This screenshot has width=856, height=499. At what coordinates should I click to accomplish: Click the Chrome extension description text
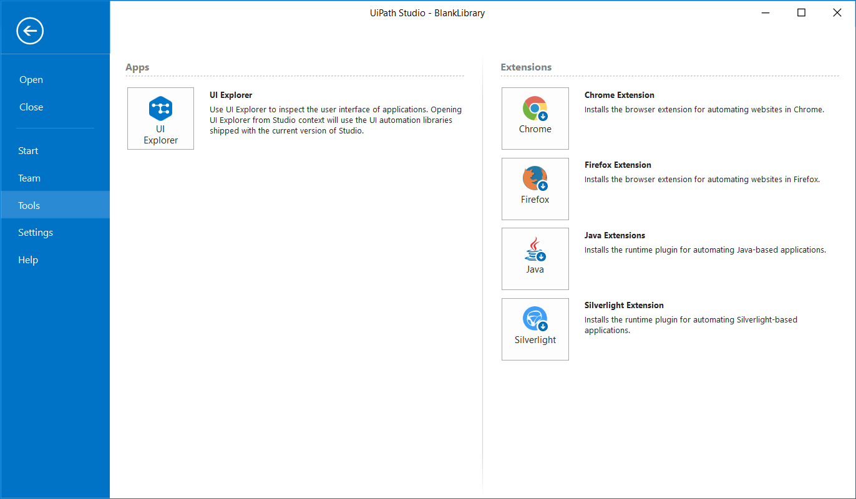point(704,110)
